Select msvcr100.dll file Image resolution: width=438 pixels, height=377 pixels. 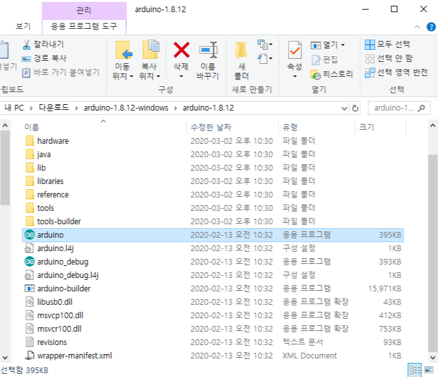pos(213,328)
